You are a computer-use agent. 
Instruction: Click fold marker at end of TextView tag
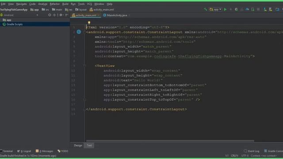coord(84,99)
